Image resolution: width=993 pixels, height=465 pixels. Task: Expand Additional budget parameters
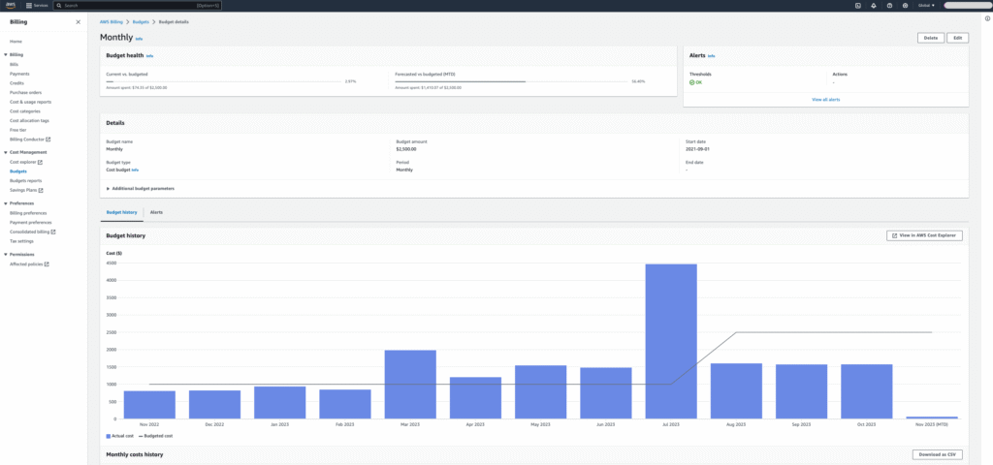coord(141,189)
